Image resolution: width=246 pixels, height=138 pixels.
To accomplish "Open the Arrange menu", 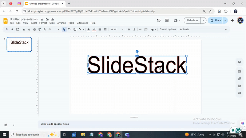I will [61, 23].
